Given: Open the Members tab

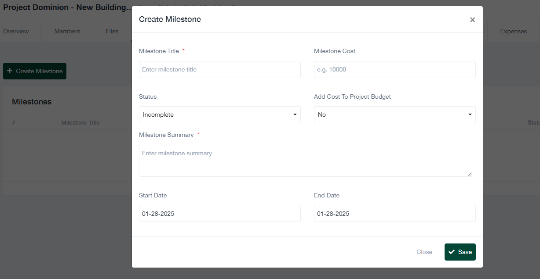Looking at the screenshot, I should (67, 31).
